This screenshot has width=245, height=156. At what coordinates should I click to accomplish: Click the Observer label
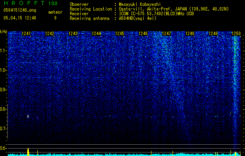point(79,4)
